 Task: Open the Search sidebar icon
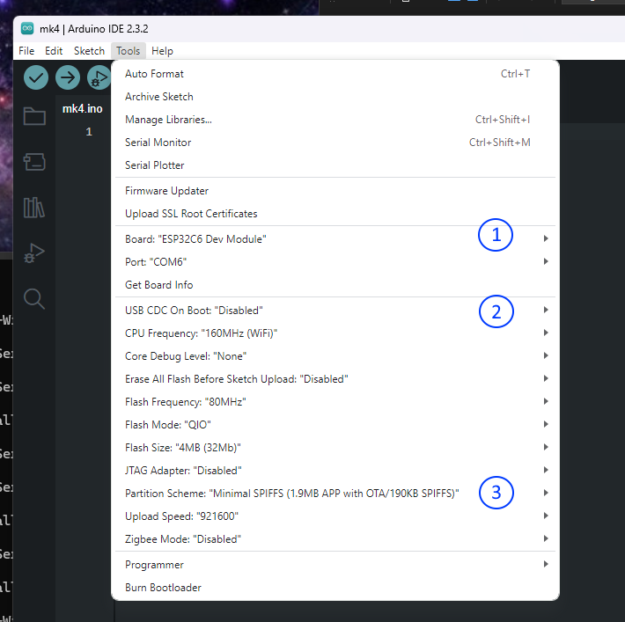click(x=34, y=299)
